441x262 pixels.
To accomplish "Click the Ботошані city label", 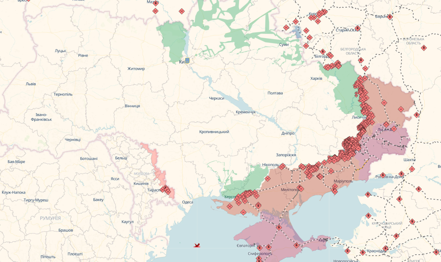I will pyautogui.click(x=89, y=158).
